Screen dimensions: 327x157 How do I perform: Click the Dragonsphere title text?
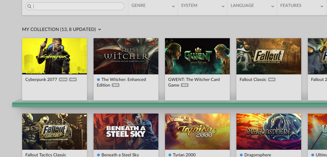(x=258, y=155)
